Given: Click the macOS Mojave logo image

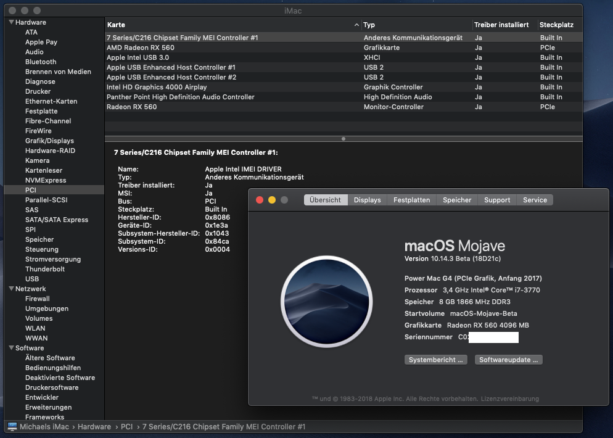Looking at the screenshot, I should coord(326,302).
